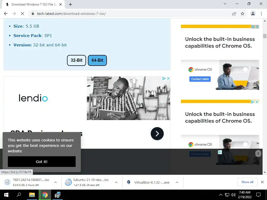This screenshot has width=267, height=200.
Task: Show all downloads
Action: click(247, 182)
